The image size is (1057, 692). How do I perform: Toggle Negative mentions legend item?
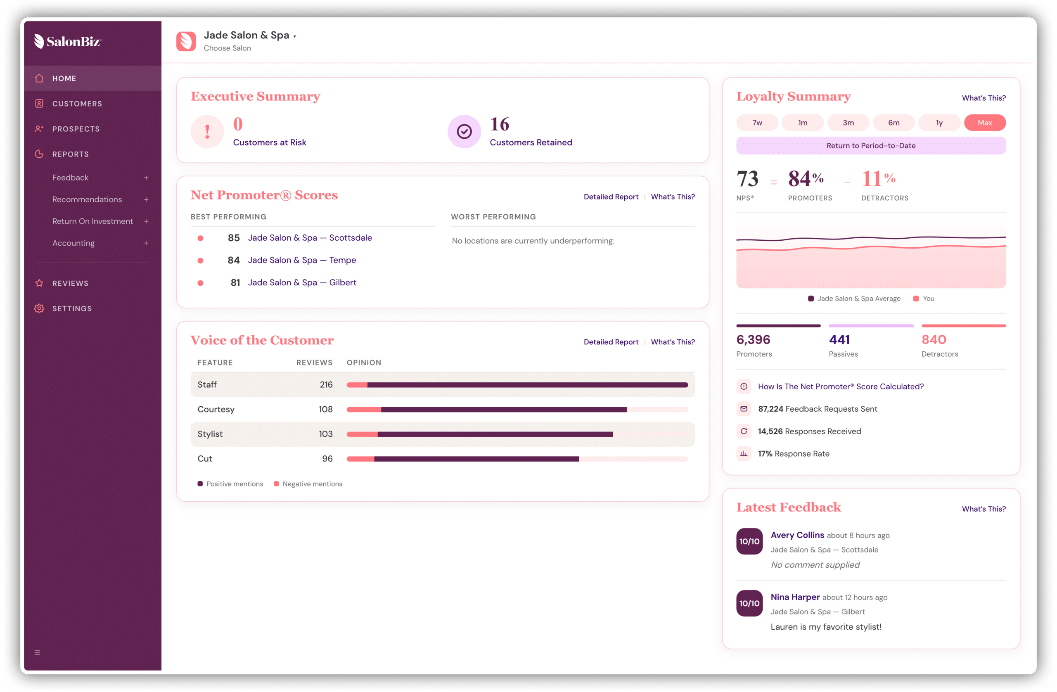[x=308, y=483]
